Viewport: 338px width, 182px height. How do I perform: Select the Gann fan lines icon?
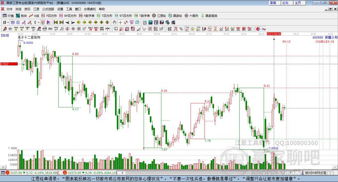point(121,29)
